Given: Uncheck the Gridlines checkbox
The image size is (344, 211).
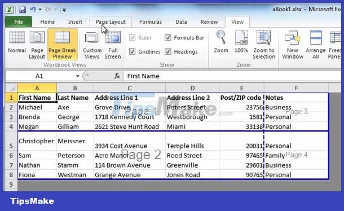Looking at the screenshot, I should coord(132,51).
